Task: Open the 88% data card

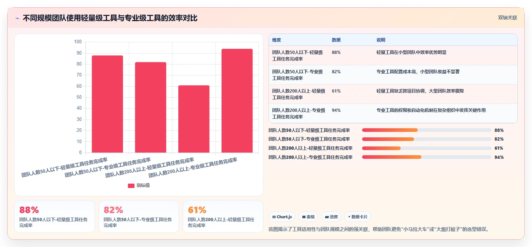Action: [x=55, y=216]
